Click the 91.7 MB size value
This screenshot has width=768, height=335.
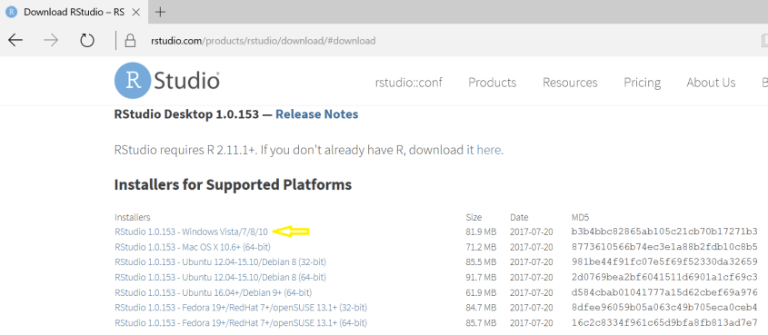[x=481, y=277]
